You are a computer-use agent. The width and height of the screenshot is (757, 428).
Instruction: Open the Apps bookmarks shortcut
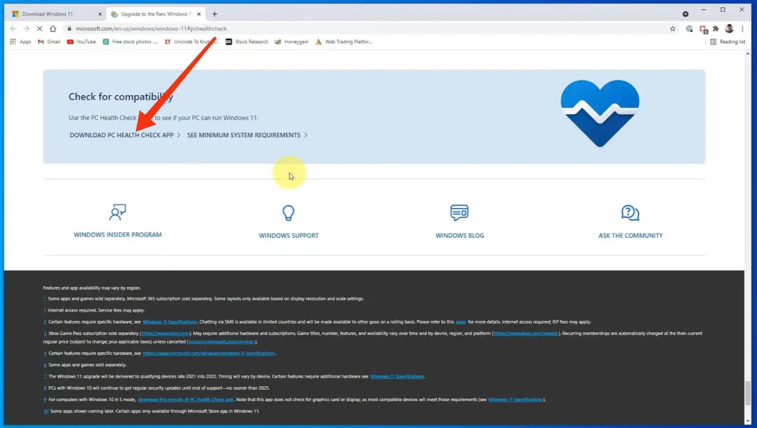pyautogui.click(x=20, y=42)
